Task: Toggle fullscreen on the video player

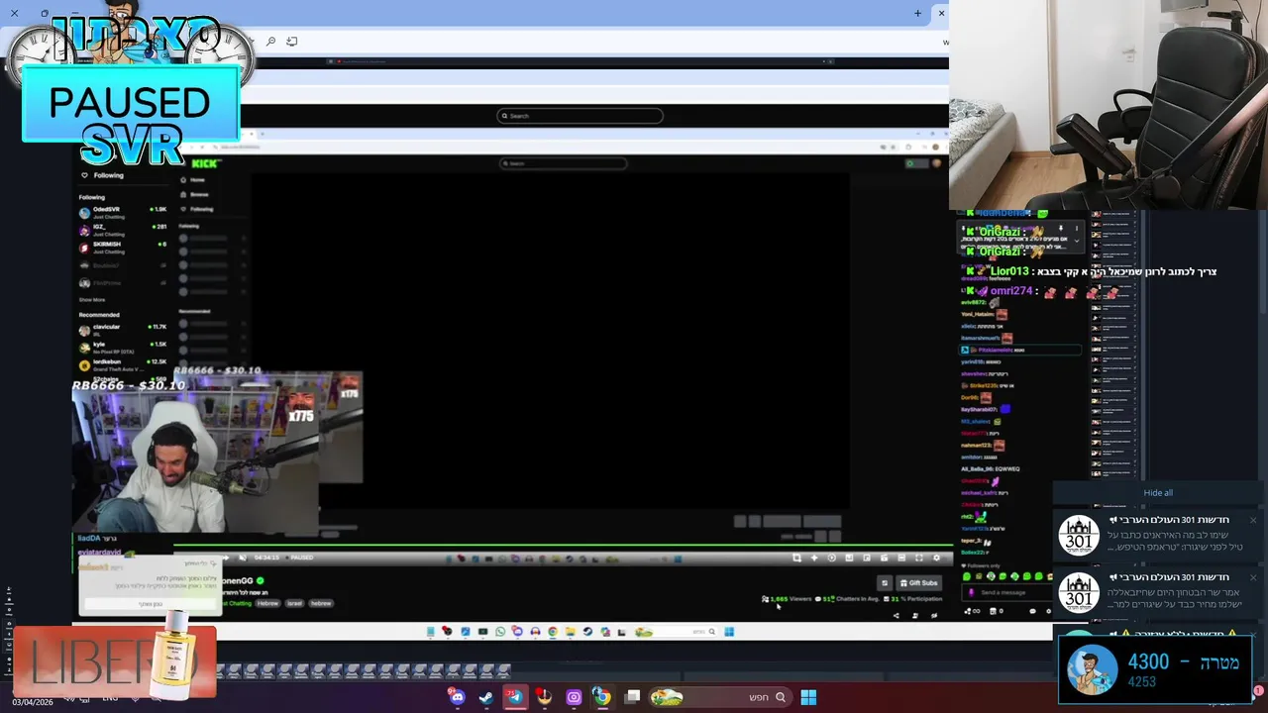Action: 919,558
